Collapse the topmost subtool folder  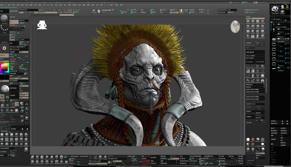[x=274, y=44]
